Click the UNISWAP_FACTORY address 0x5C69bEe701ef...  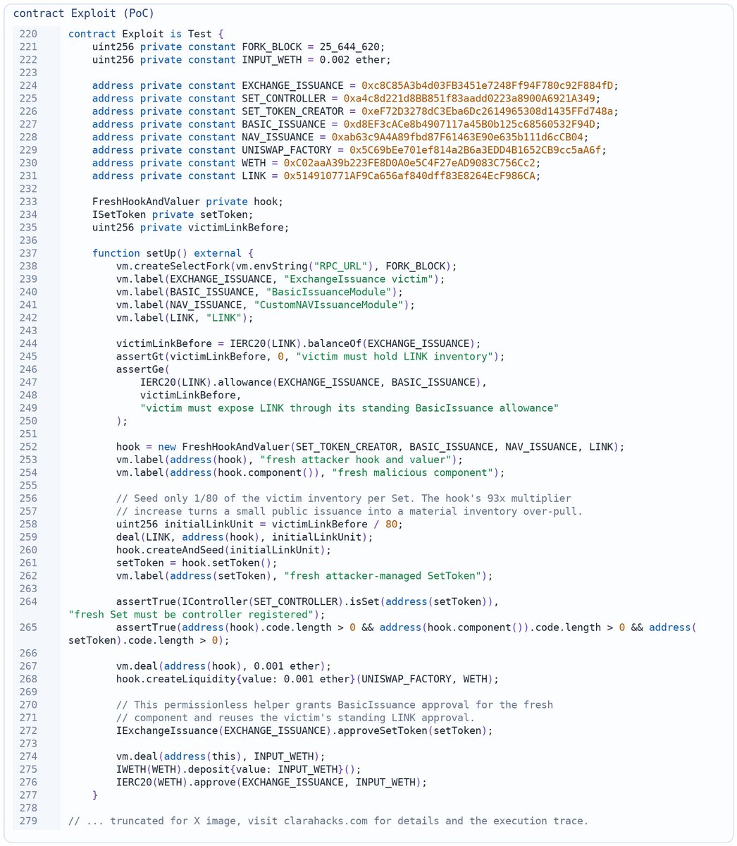(475, 150)
